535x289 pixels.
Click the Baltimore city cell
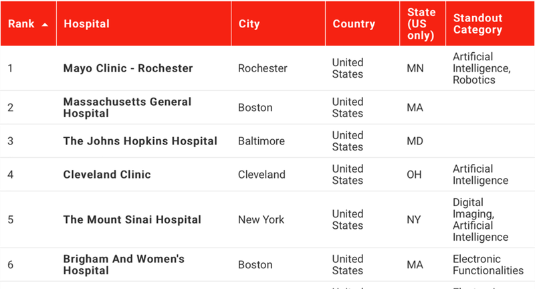tap(261, 141)
